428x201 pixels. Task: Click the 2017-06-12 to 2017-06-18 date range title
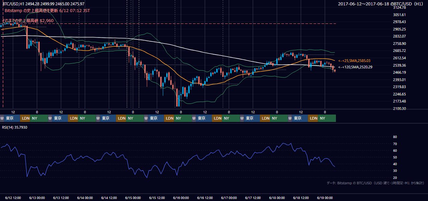(381, 4)
